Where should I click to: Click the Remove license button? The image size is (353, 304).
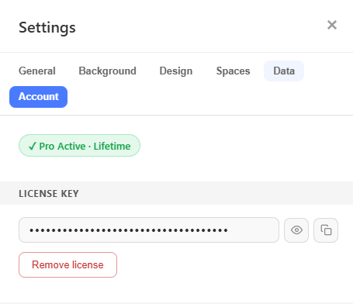[67, 265]
